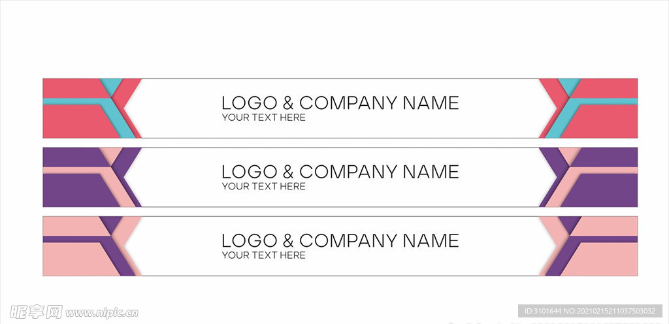Select YOUR TEXT HERE in the pink banner
The height and width of the screenshot is (324, 669).
(x=264, y=255)
